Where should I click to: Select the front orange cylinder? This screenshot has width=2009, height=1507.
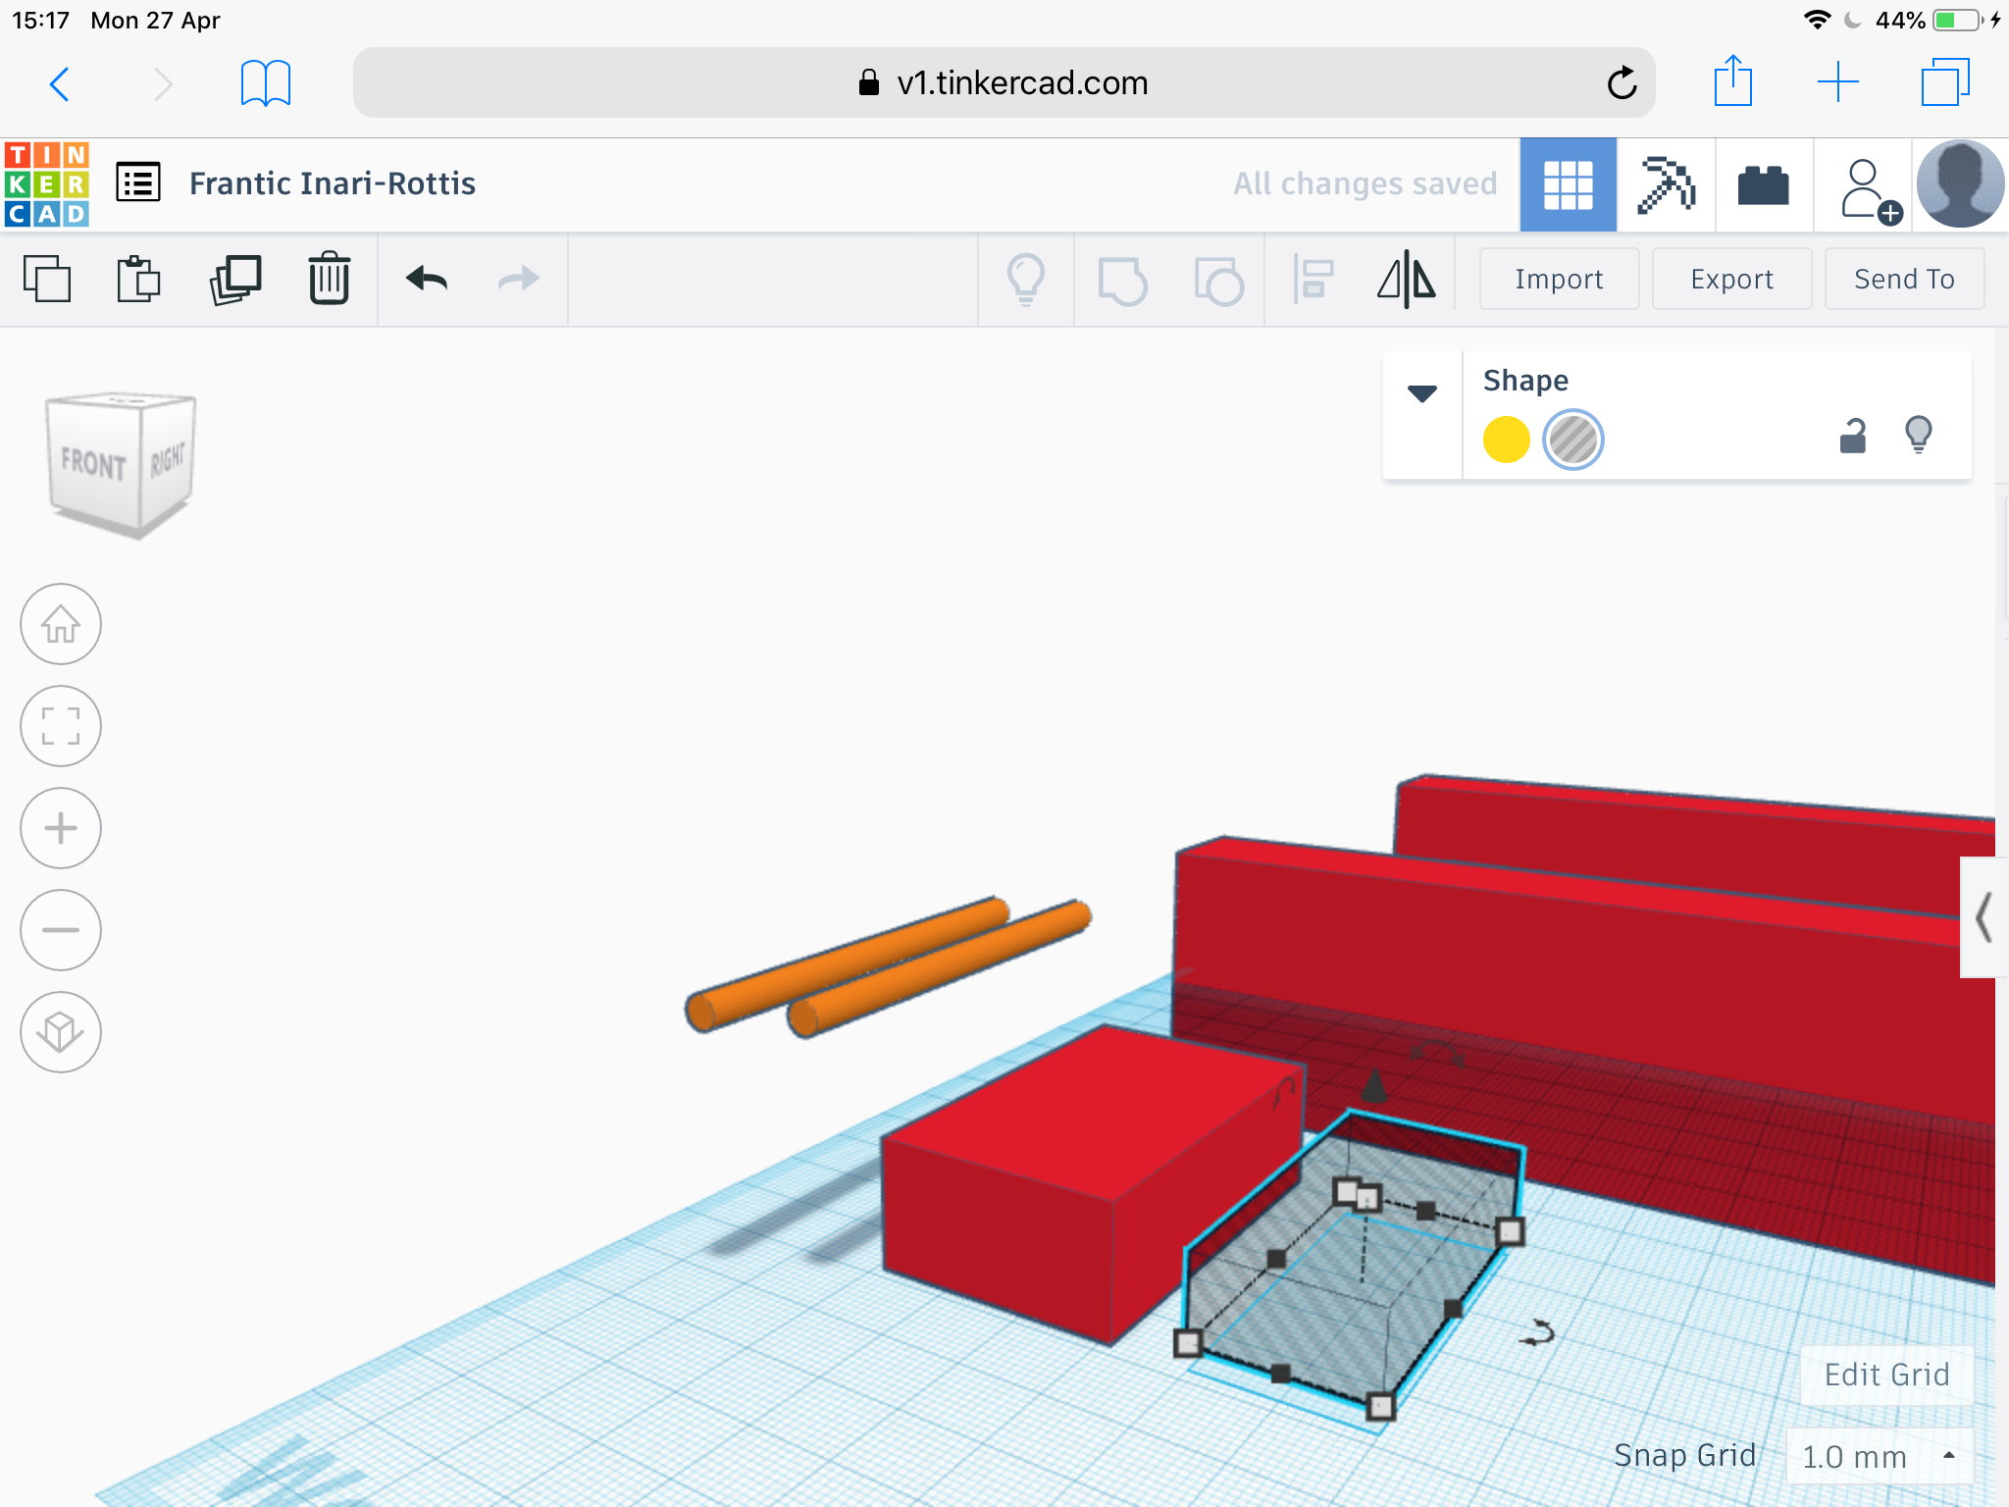coord(940,969)
